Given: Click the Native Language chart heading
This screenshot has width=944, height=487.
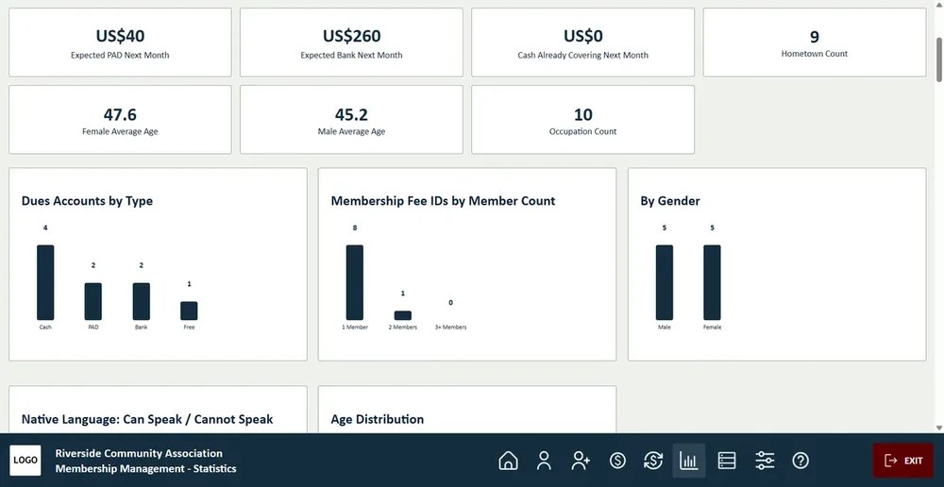Looking at the screenshot, I should click(147, 420).
